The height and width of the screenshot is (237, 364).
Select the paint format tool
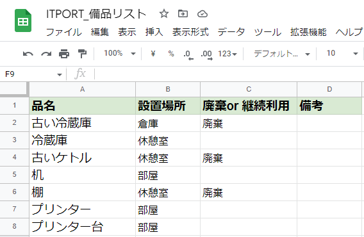click(x=82, y=54)
